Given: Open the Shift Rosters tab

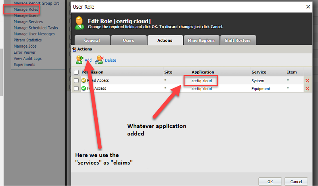Looking at the screenshot, I should coord(238,40).
